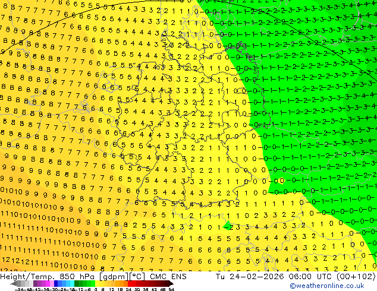This screenshot has width=377, height=291.
Task: Click the '[gdpm][°C]' units label
Action: (x=122, y=277)
